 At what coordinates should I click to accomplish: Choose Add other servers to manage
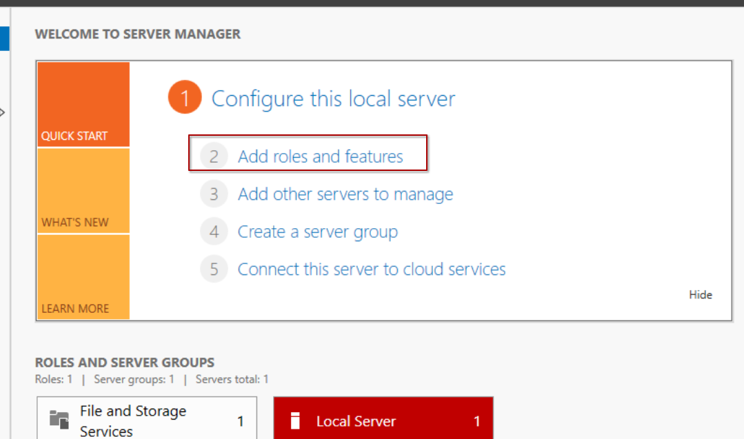(x=345, y=194)
